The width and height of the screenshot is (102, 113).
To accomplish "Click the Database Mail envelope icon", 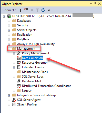I will 19,81.
